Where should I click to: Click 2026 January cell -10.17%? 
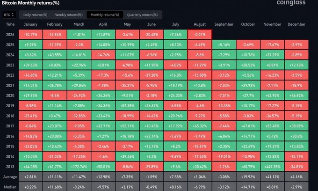(x=30, y=35)
